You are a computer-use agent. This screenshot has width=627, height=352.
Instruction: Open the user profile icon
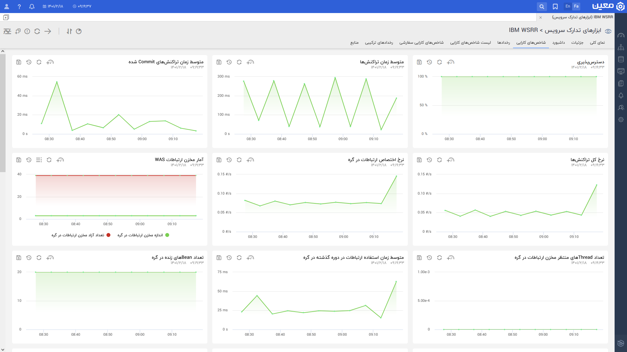coord(7,7)
